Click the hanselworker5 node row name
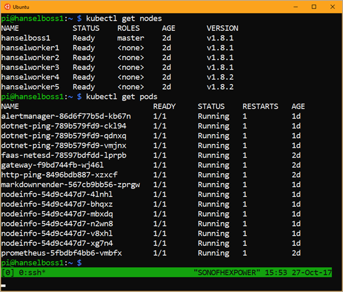 click(30, 87)
